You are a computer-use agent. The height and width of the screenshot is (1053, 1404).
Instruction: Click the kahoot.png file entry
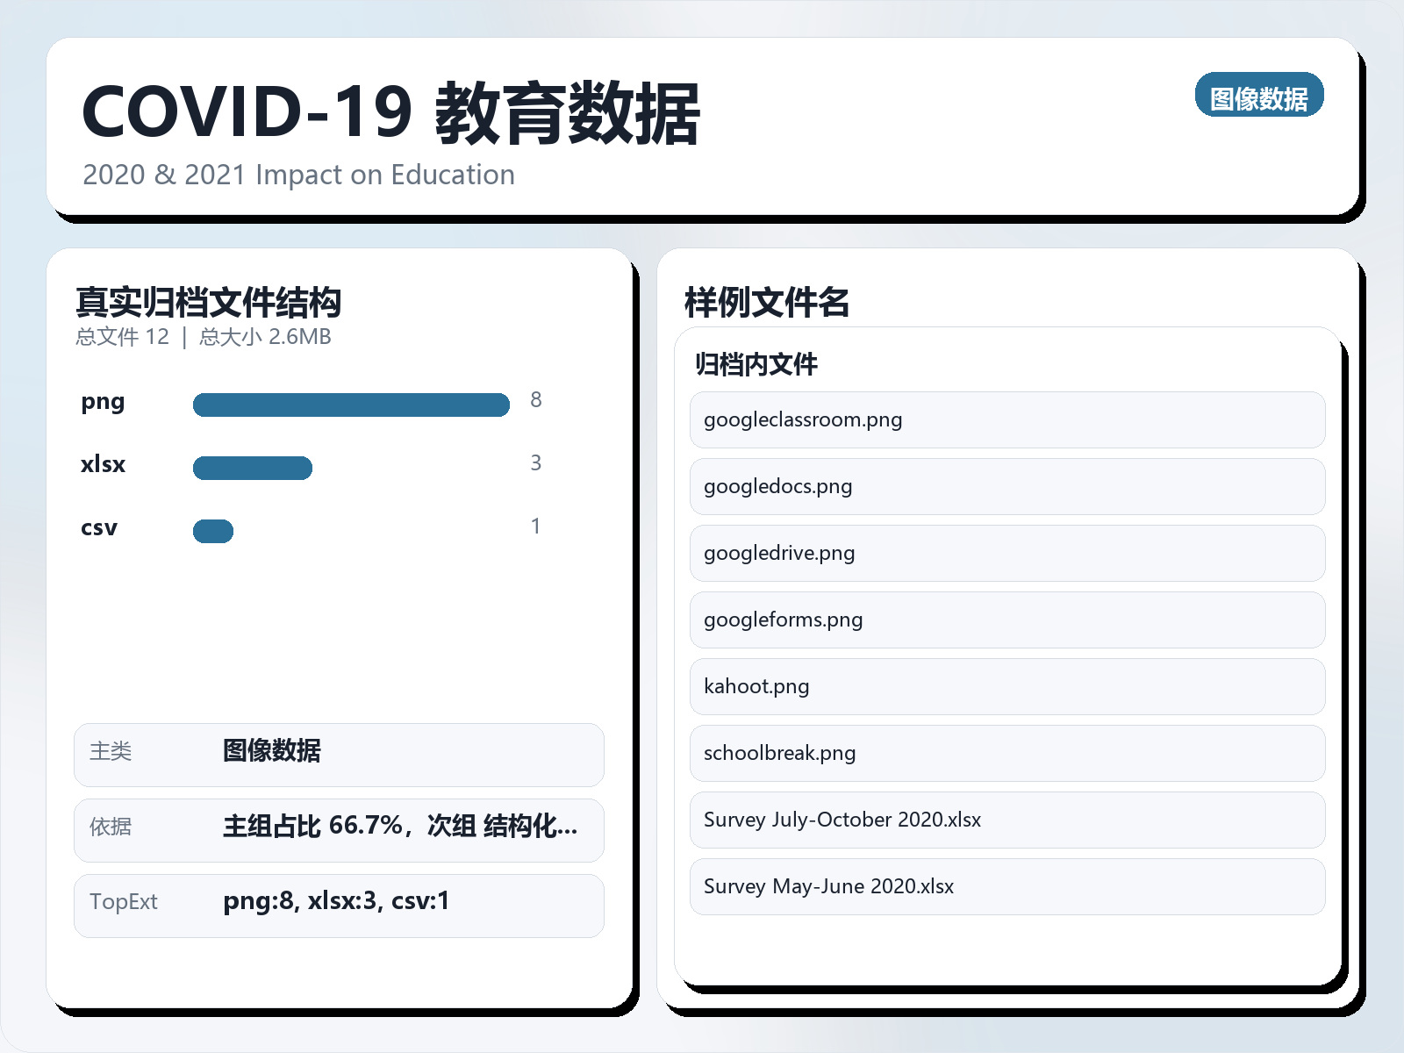(x=1006, y=686)
